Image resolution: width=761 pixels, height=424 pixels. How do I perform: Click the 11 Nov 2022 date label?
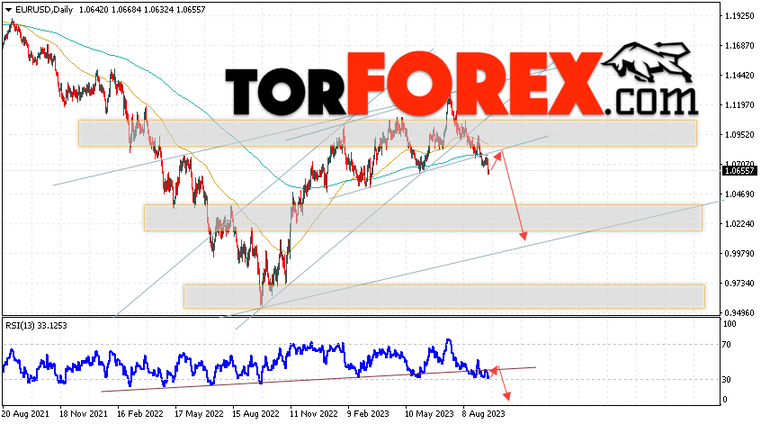tap(314, 414)
